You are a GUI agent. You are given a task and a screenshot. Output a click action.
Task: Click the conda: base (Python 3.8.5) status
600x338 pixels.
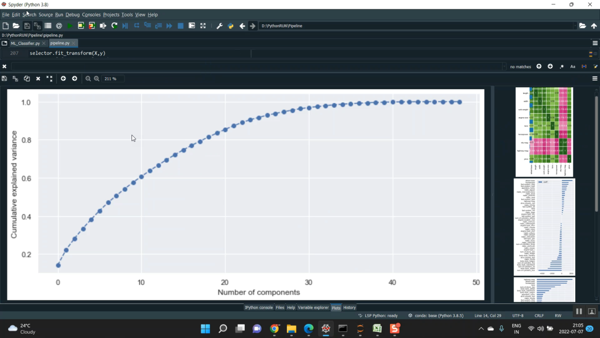click(x=436, y=316)
